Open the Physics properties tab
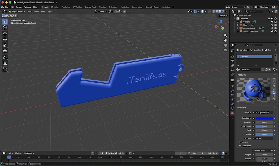The width and height of the screenshot is (279, 166). [x=232, y=100]
